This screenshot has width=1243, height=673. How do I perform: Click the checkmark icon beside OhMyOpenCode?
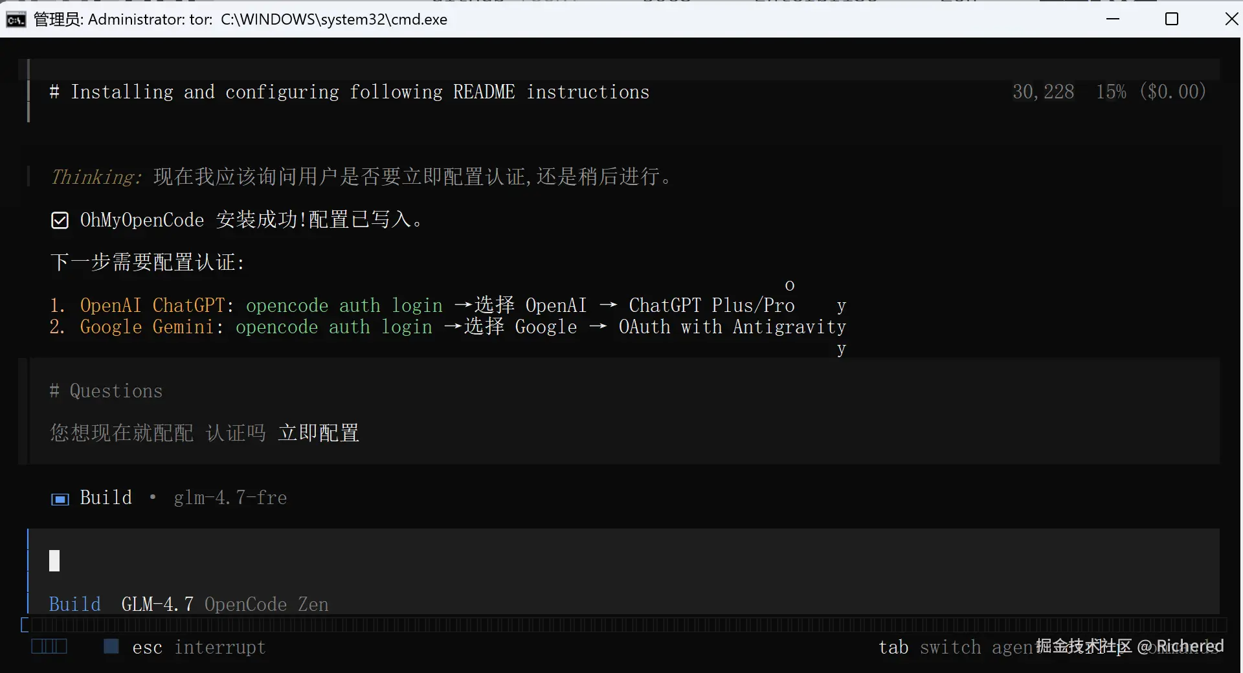pyautogui.click(x=60, y=221)
